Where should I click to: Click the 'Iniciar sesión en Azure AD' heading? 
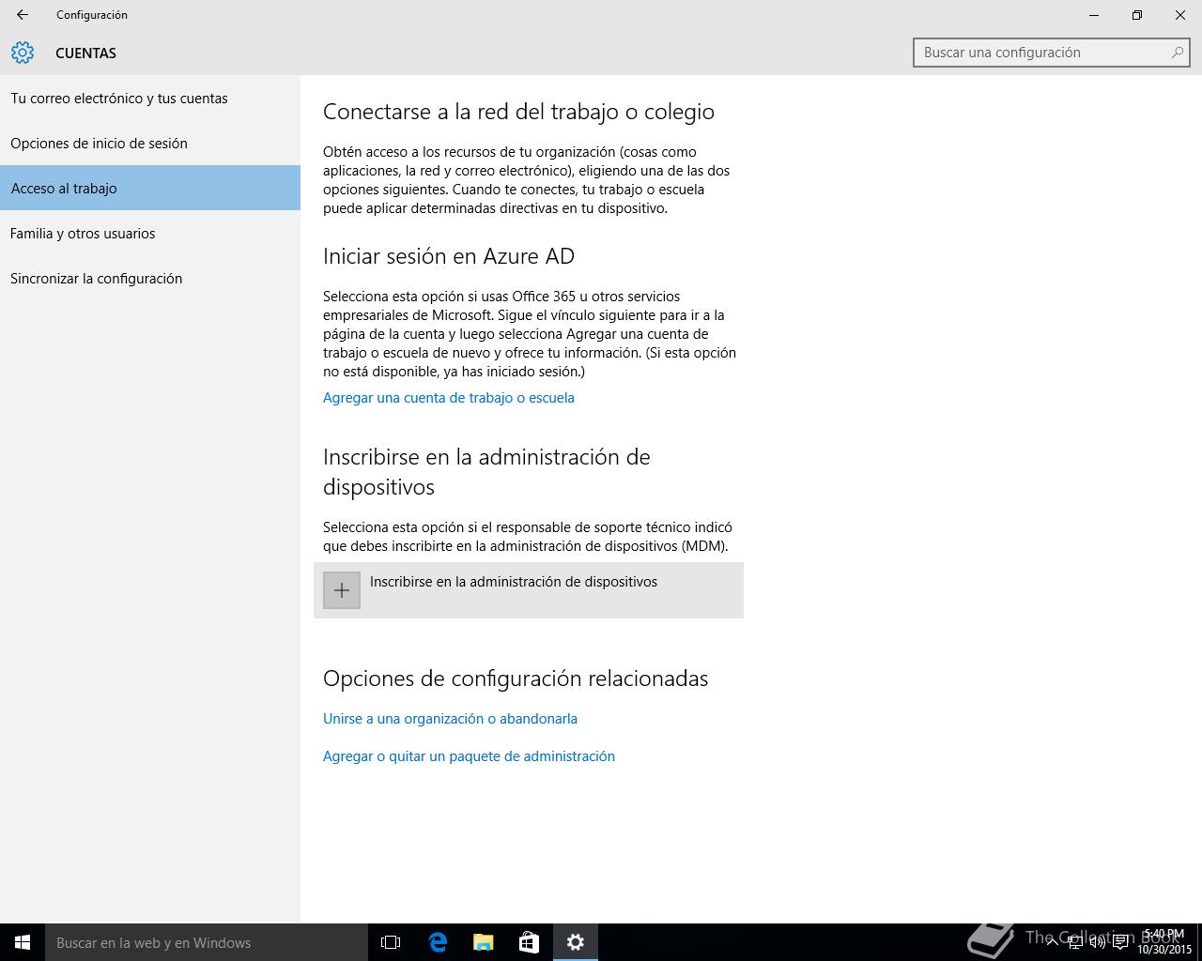[449, 256]
